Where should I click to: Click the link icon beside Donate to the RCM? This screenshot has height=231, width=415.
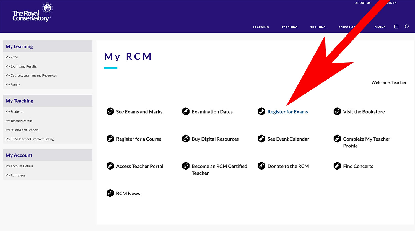click(x=261, y=166)
